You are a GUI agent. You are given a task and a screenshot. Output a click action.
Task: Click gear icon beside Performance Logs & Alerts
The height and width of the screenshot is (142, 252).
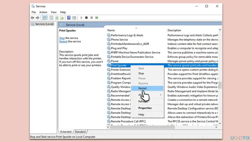pos(109,35)
